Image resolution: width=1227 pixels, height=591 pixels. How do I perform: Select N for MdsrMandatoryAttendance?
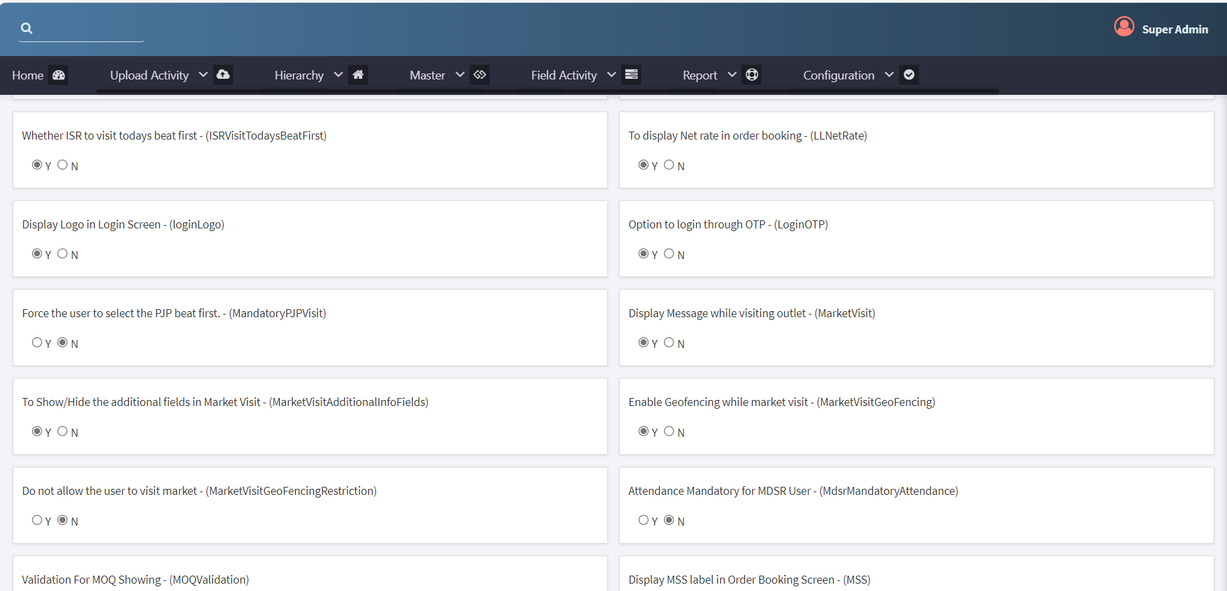(669, 520)
